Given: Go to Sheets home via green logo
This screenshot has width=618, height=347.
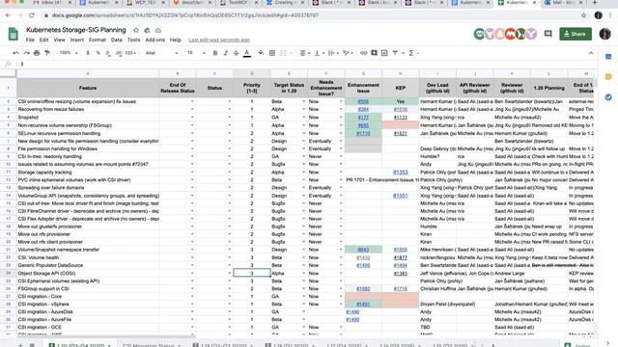Looking at the screenshot, I should coord(13,35).
